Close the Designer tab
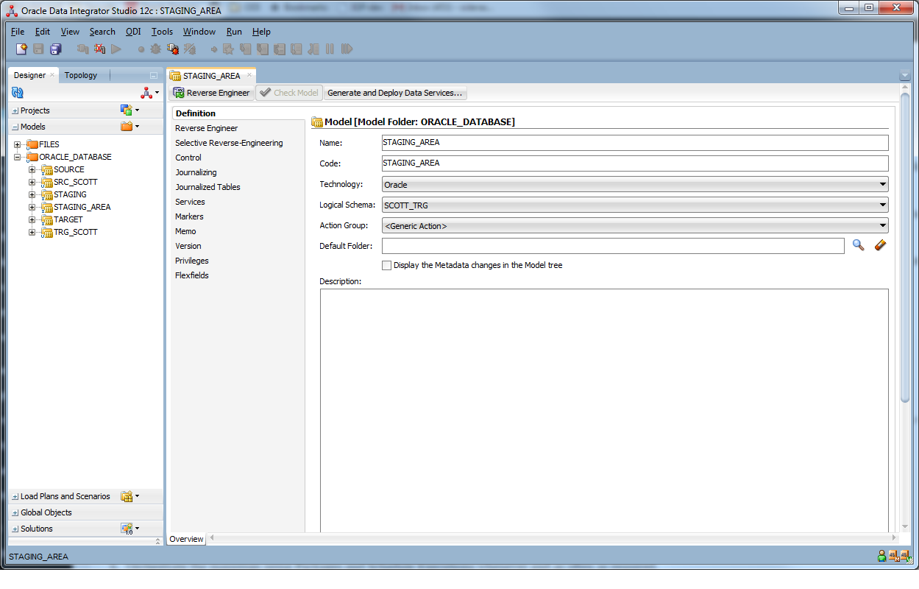Image resolution: width=919 pixels, height=589 pixels. point(52,75)
